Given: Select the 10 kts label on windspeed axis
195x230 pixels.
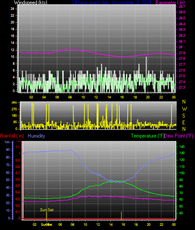Looking at the screenshot, I should (x=12, y=57).
